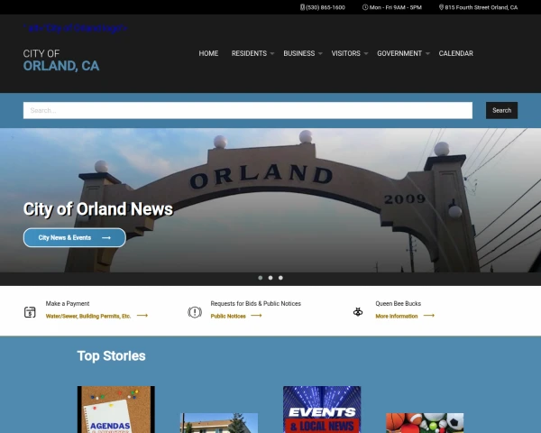This screenshot has width=541, height=433.
Task: Expand the Visitors menu arrow
Action: point(366,53)
